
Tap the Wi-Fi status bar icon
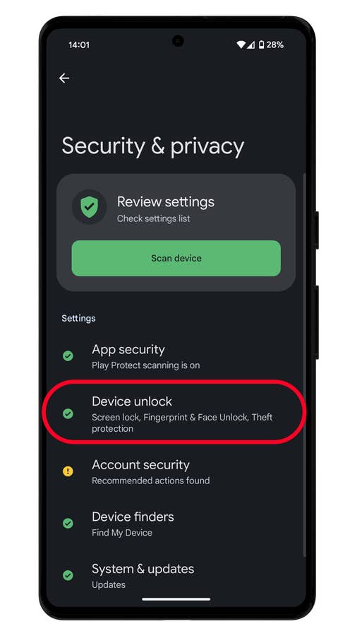(x=241, y=45)
